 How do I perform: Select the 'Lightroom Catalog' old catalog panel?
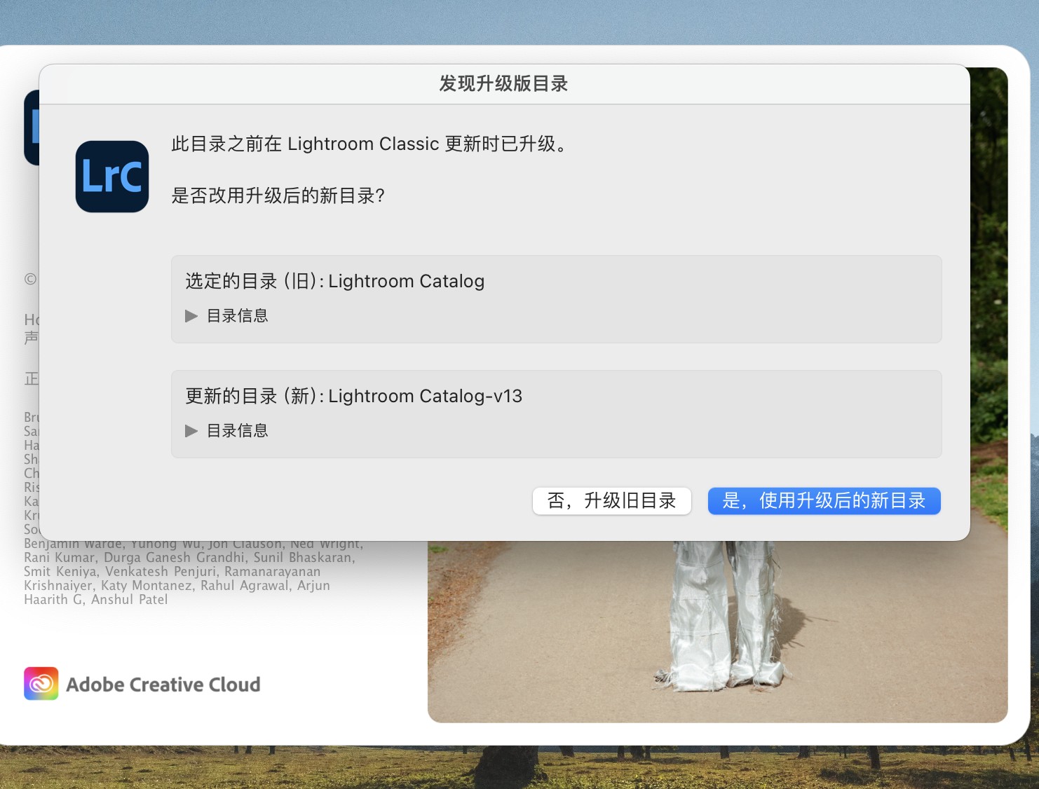pyautogui.click(x=556, y=299)
